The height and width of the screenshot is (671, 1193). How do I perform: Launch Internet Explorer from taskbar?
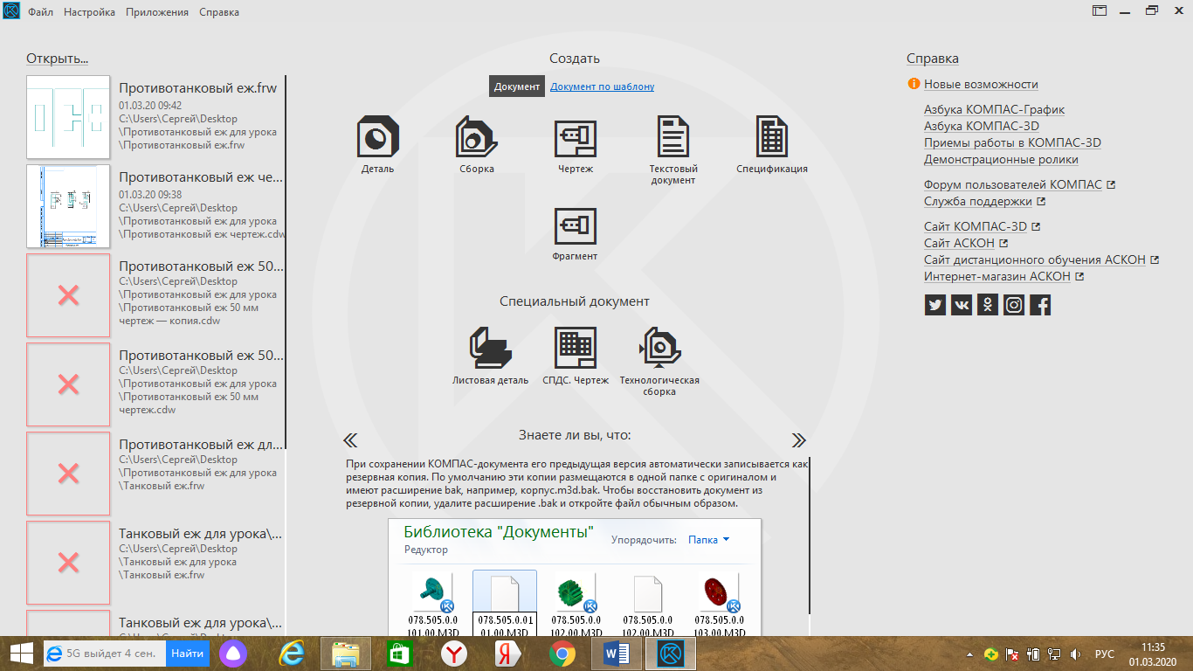[292, 654]
